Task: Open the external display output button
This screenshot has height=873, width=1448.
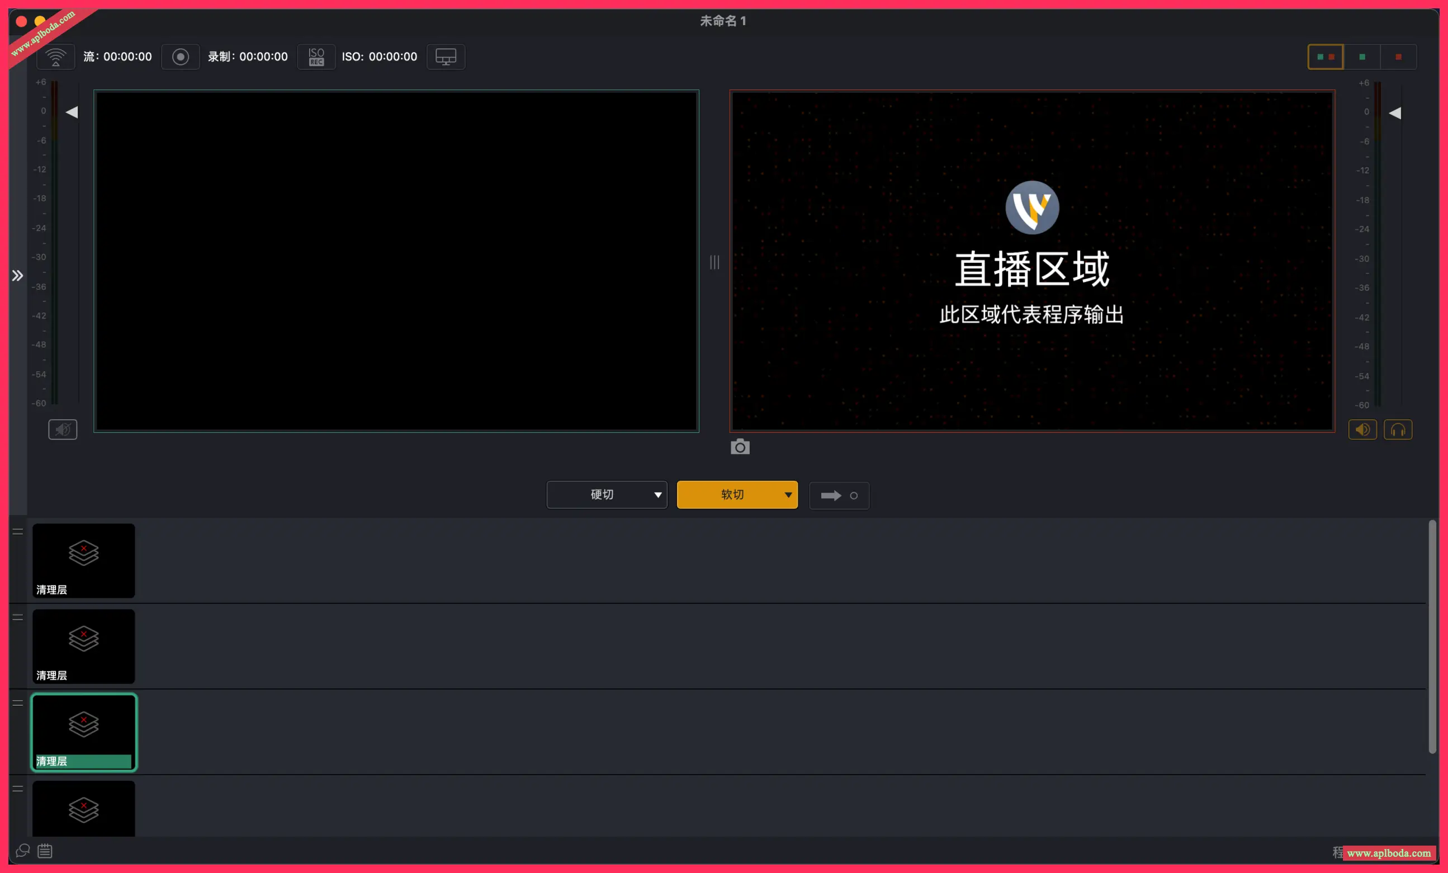Action: (446, 57)
